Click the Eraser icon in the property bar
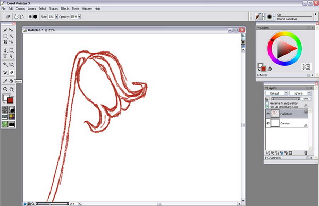This screenshot has width=319, height=206. pos(8,16)
